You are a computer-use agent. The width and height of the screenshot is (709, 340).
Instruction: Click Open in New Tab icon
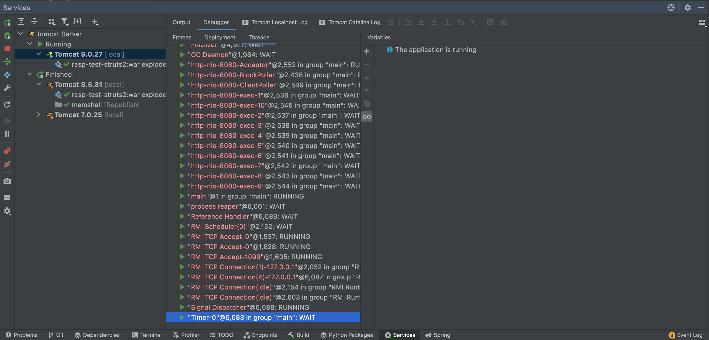coord(78,21)
